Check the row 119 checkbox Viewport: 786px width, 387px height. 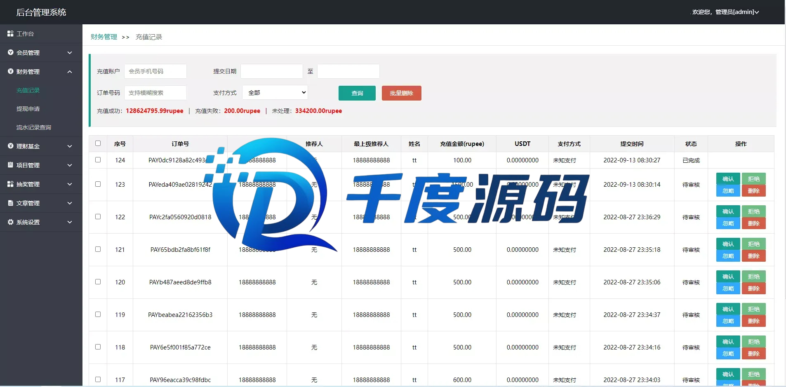pyautogui.click(x=98, y=314)
